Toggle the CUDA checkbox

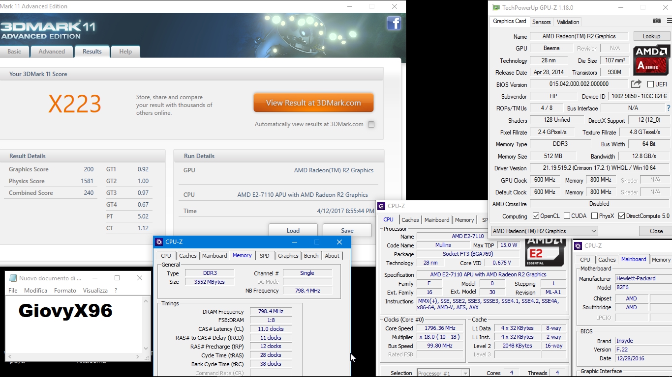click(567, 216)
